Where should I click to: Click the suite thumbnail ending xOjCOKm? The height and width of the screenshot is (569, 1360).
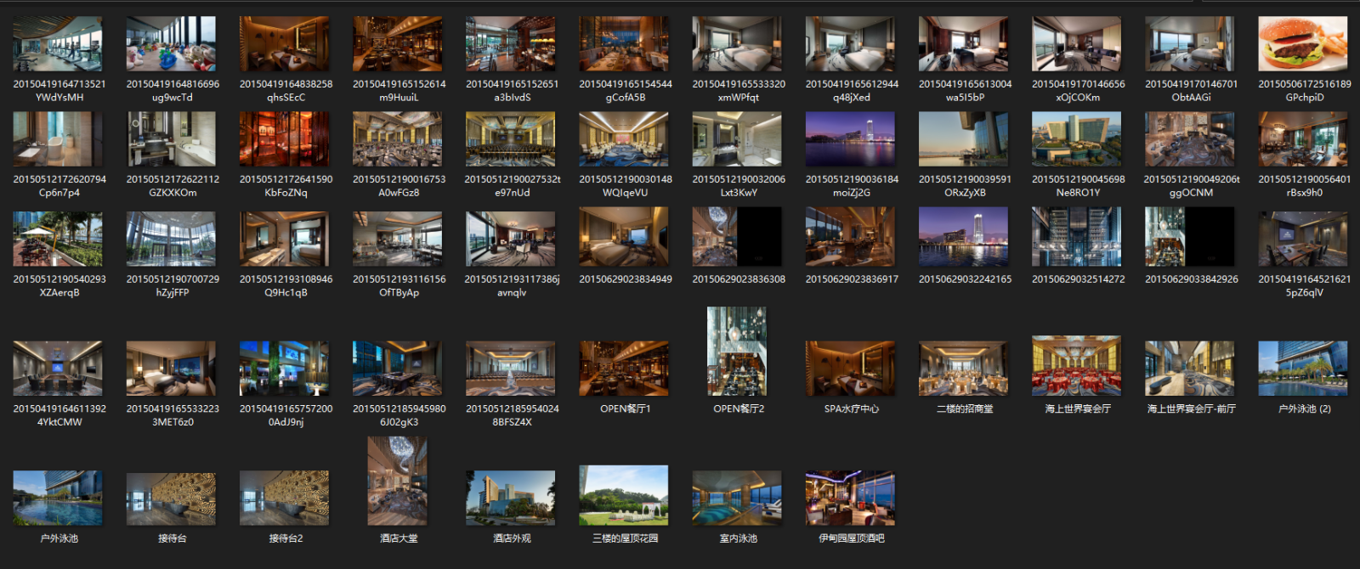pos(1076,44)
